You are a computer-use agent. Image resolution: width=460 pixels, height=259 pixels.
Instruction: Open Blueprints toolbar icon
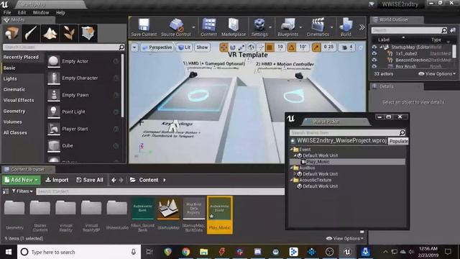[287, 27]
